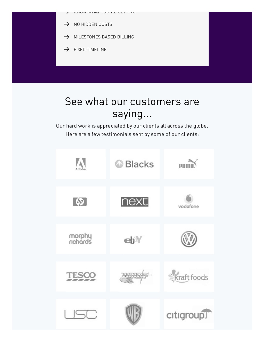Select the Milestones Based Billing item

pos(99,37)
